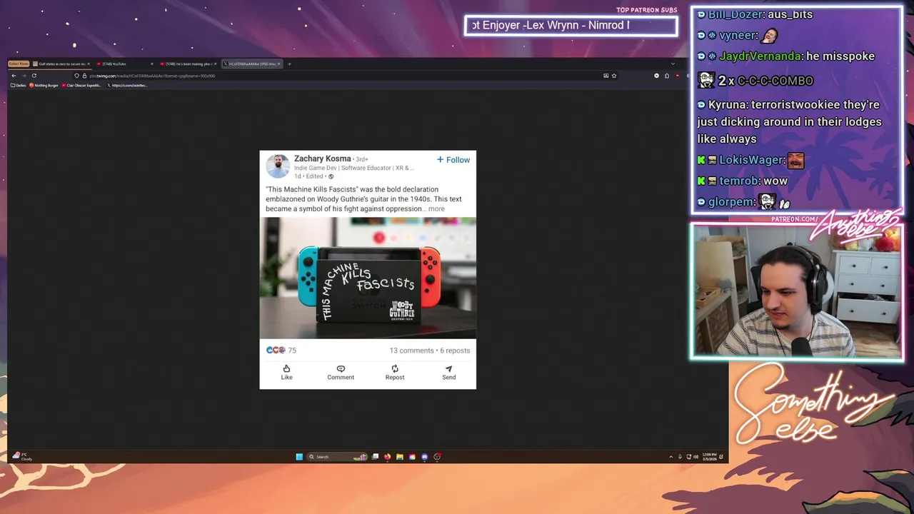Click the globe visibility icon next to 'Edited'

click(x=331, y=176)
